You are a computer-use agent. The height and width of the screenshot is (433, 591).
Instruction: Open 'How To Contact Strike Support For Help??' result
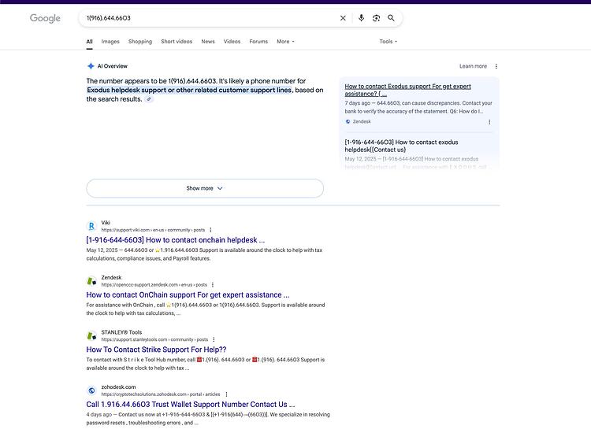point(156,350)
